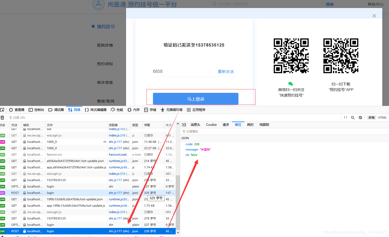389x237 pixels.
Task: Open the Cookie details tab
Action: tap(211, 125)
